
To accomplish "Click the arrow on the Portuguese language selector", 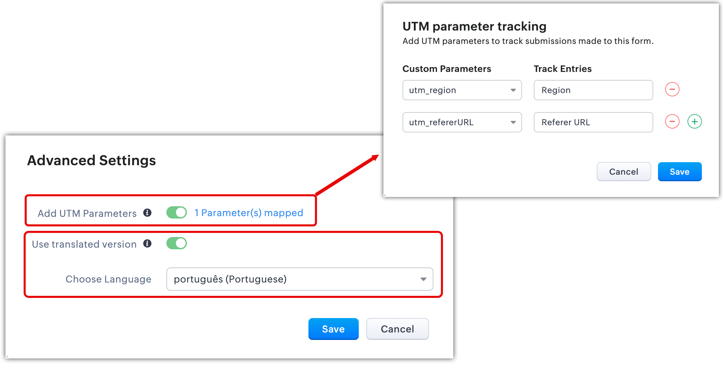I will pos(423,279).
